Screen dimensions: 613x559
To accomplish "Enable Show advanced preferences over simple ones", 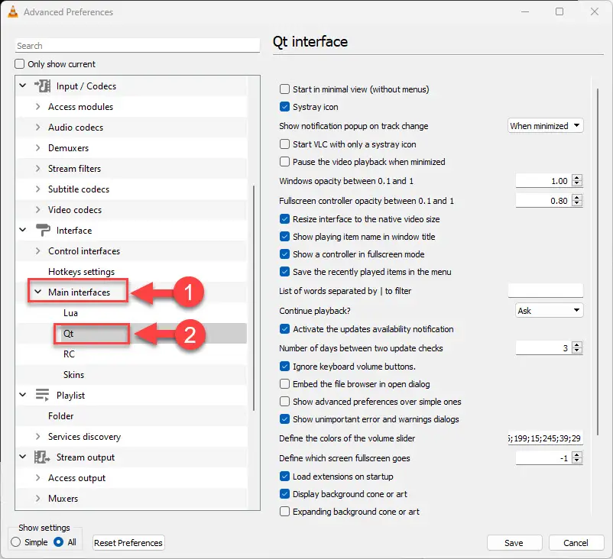I will [284, 402].
